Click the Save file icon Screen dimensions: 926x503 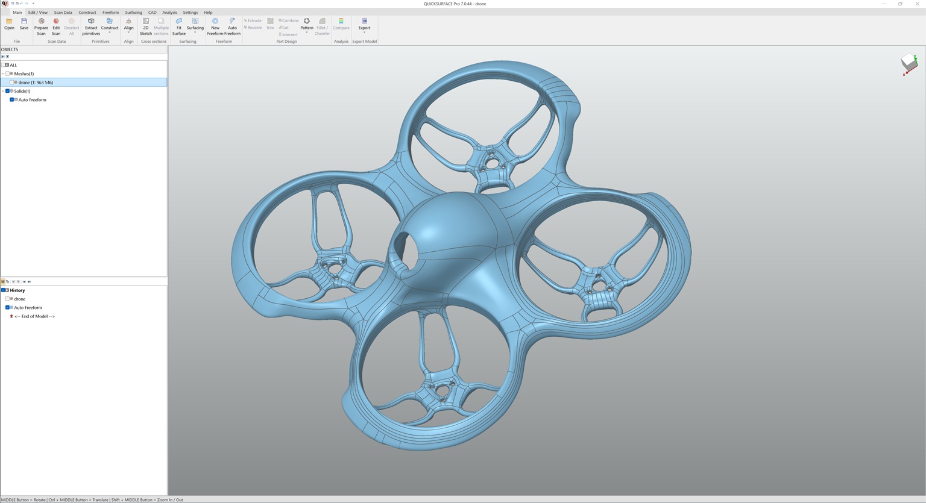(24, 22)
